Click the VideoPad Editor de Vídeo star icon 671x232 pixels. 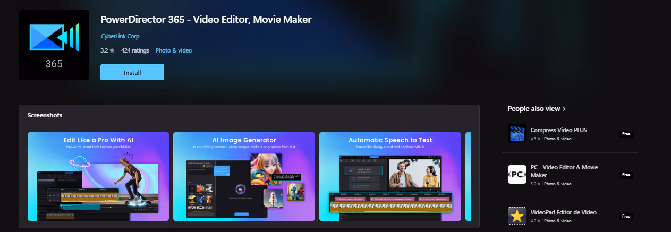(x=517, y=216)
